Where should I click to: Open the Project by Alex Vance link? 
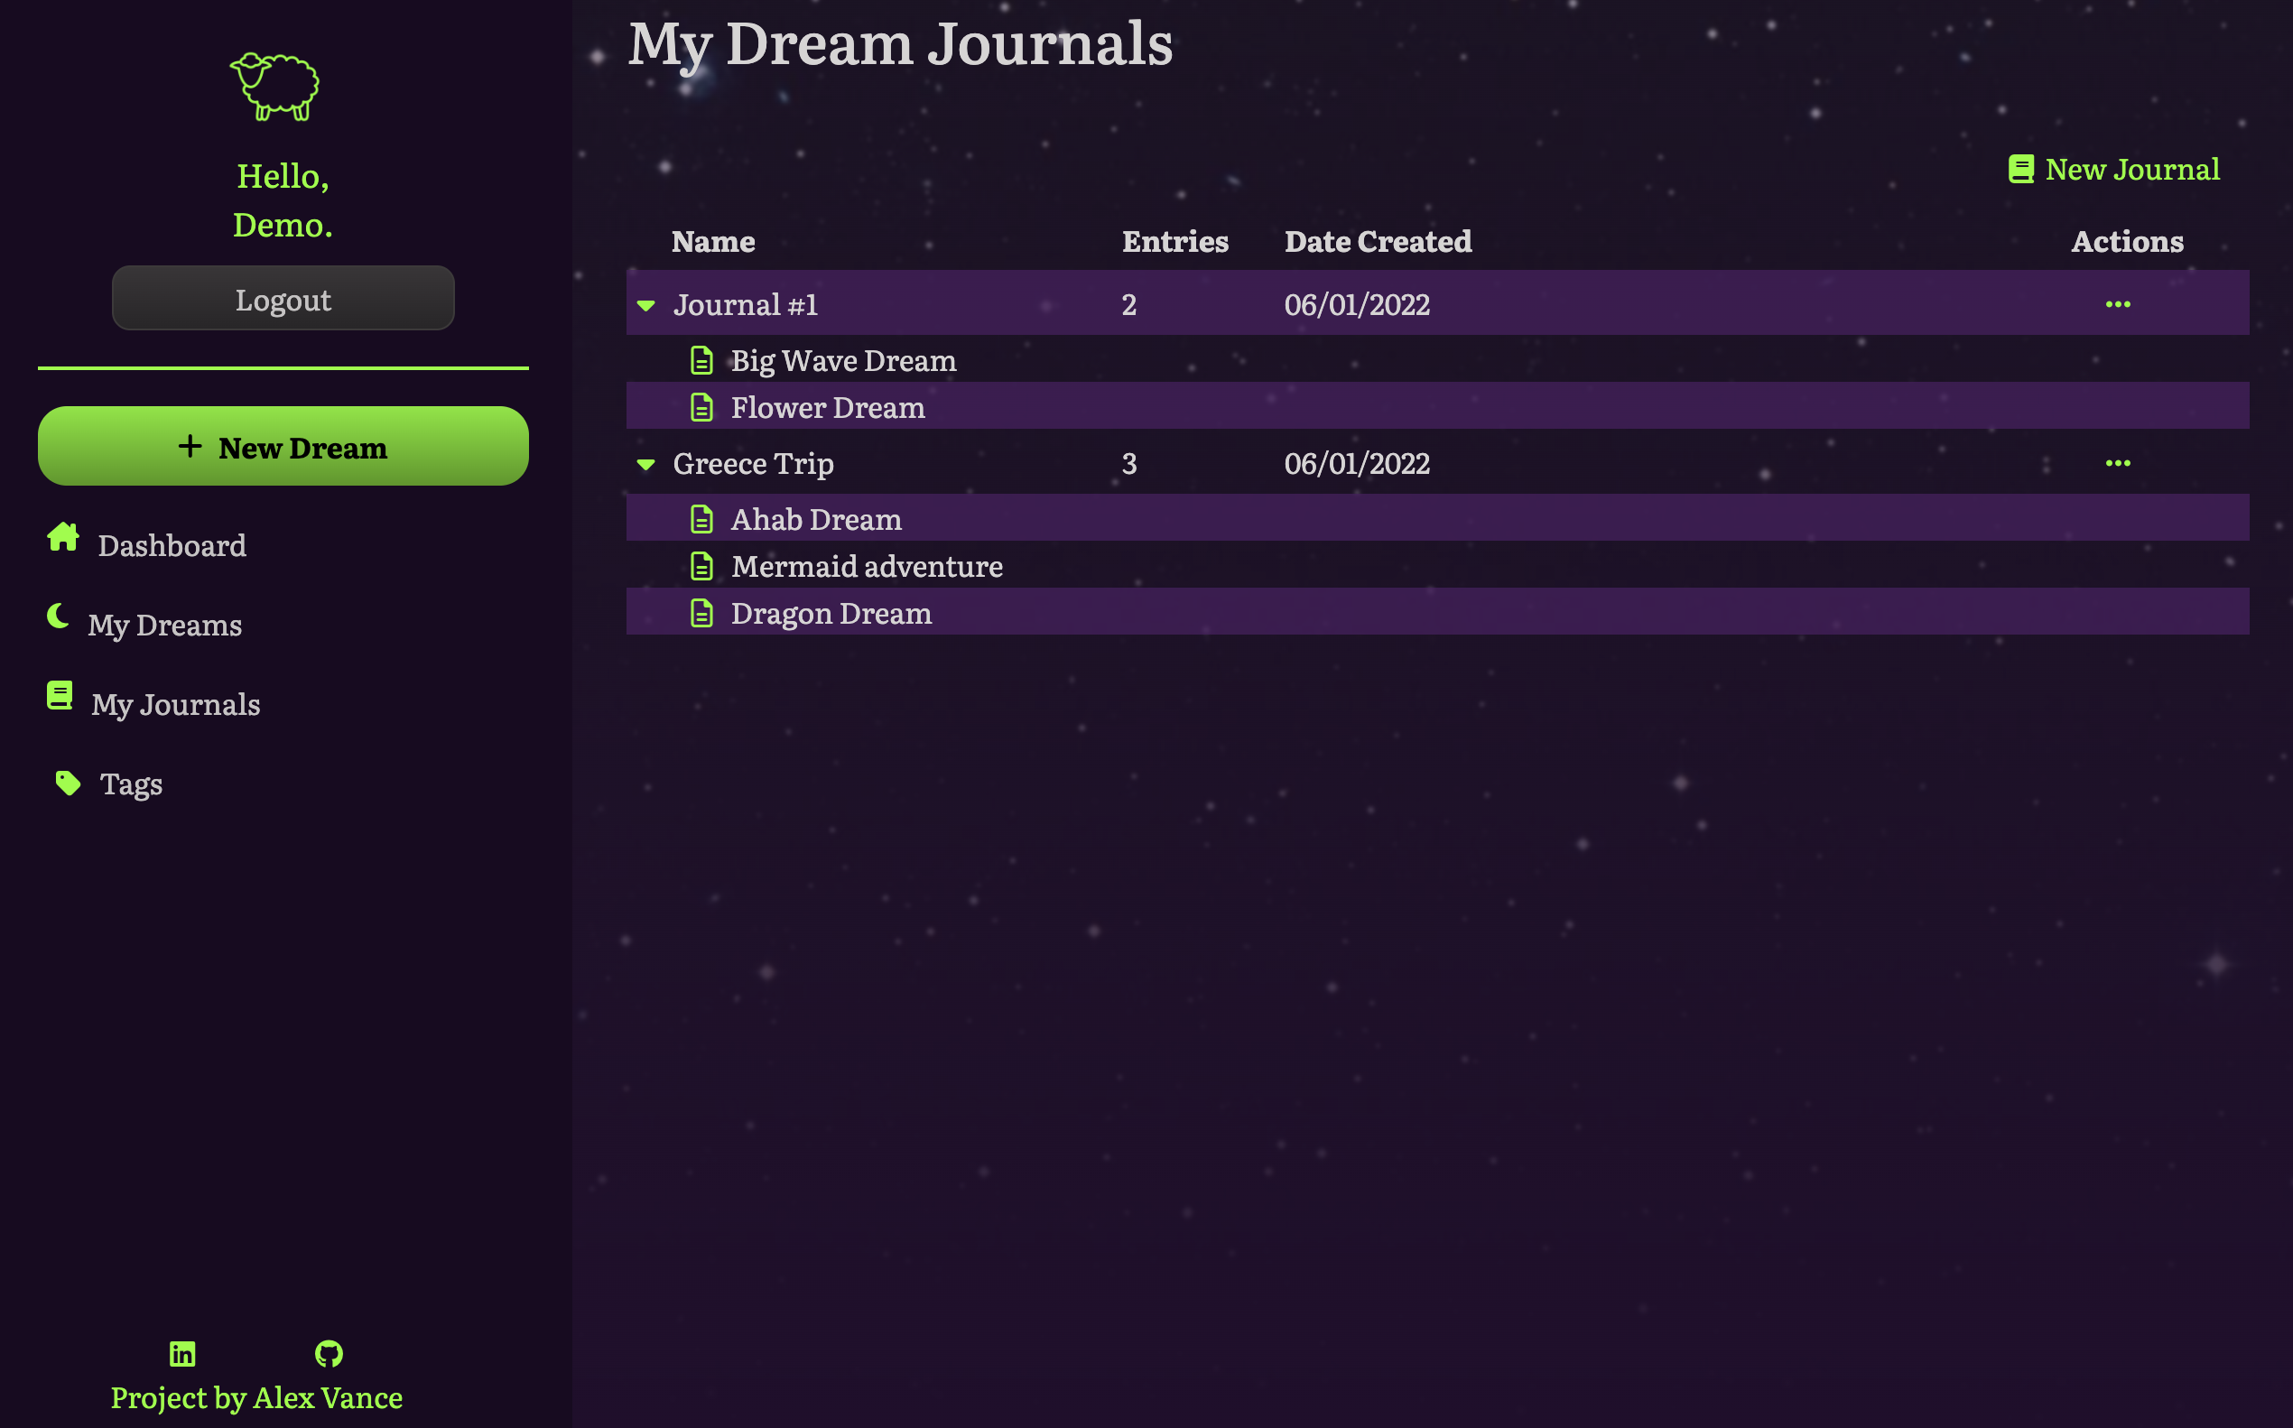pyautogui.click(x=256, y=1399)
